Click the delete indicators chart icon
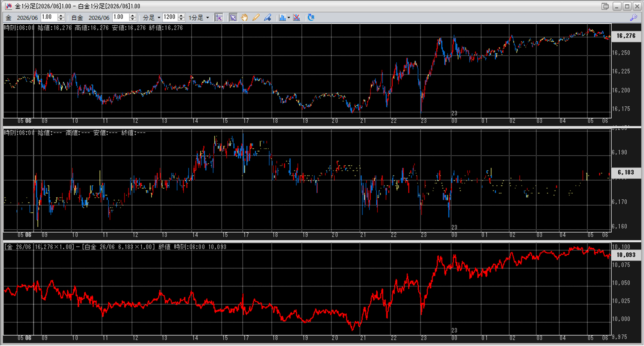 pyautogui.click(x=297, y=18)
